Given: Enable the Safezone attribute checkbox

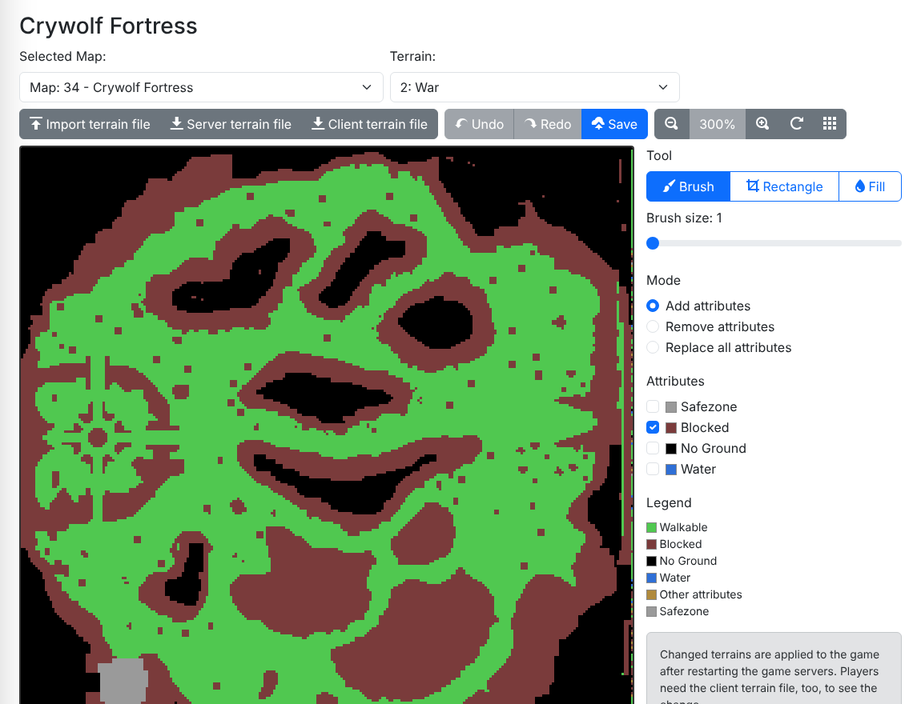Looking at the screenshot, I should pyautogui.click(x=653, y=406).
